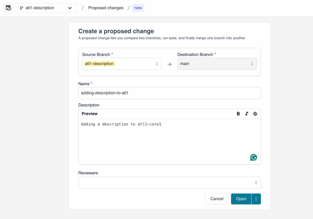Viewport: 313px width, 219px height.
Task: Open the Grammarly assistant icon
Action: click(253, 157)
